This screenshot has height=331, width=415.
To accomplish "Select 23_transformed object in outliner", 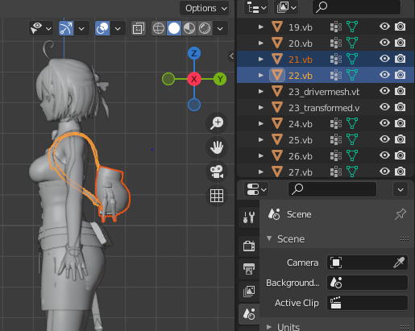I will coord(324,108).
